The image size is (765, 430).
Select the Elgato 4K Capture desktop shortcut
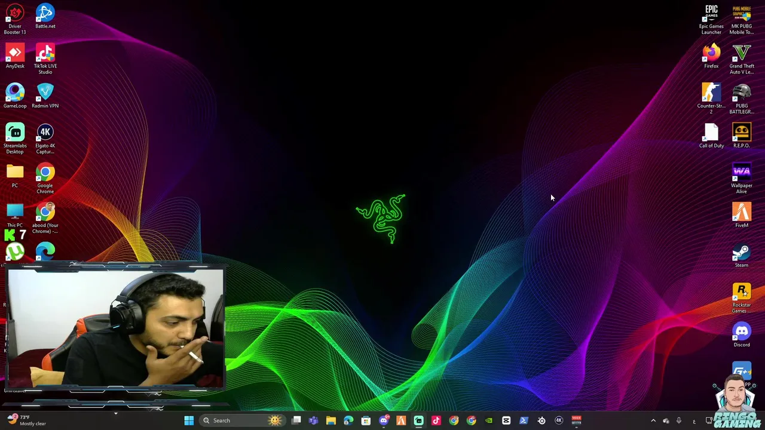pyautogui.click(x=45, y=139)
